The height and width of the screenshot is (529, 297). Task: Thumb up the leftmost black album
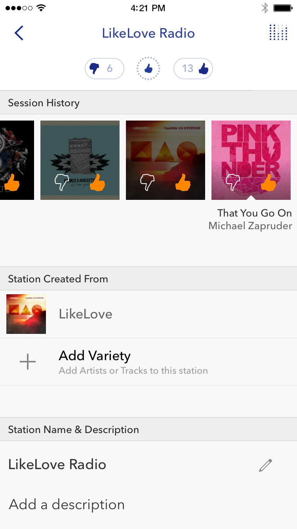pos(12,182)
